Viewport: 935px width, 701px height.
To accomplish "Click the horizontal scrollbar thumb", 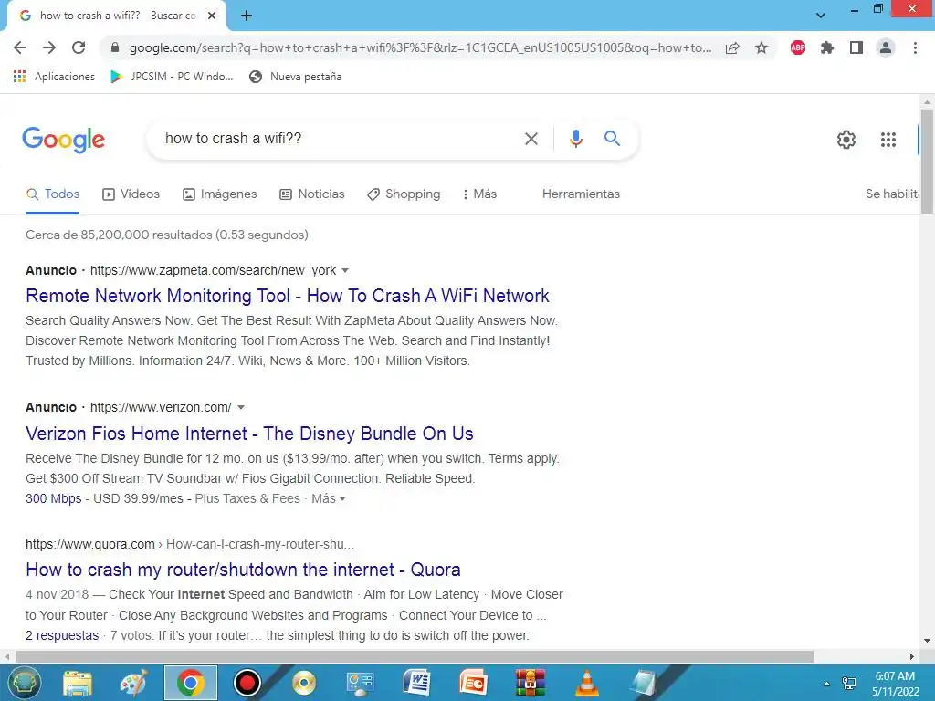I will pos(414,657).
